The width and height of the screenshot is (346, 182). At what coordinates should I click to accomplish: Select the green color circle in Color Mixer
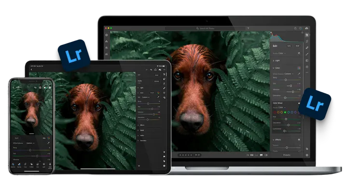pos(285,112)
